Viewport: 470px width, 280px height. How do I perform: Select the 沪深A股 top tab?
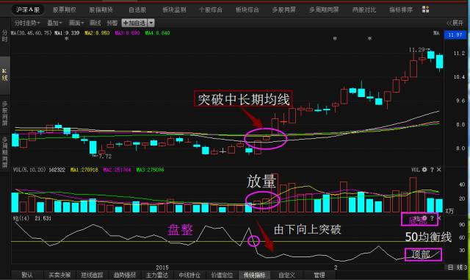(x=28, y=10)
